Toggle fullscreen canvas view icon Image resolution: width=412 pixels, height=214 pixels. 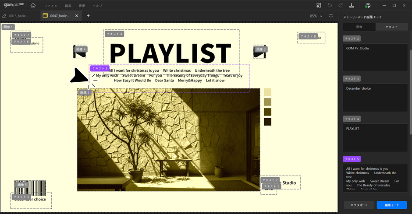pos(331,16)
